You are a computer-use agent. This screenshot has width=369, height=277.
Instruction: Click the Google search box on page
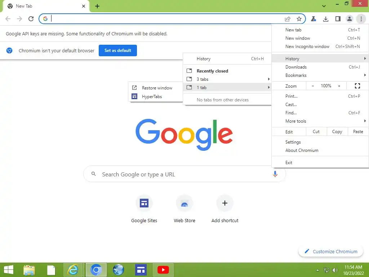(184, 174)
